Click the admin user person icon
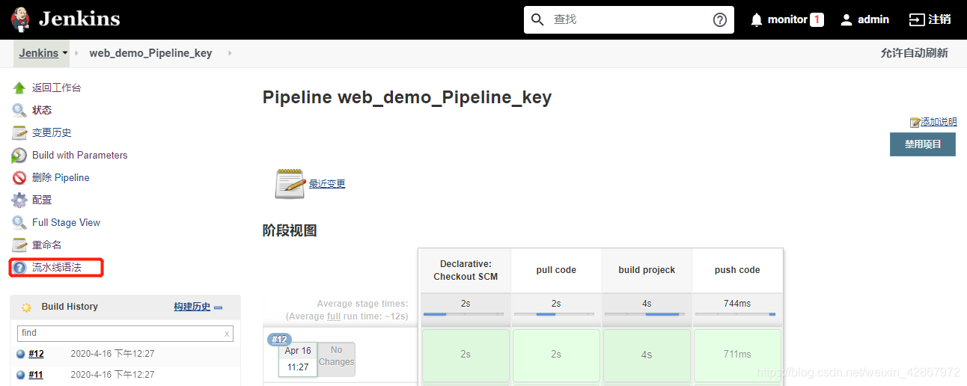Image resolution: width=967 pixels, height=386 pixels. [846, 19]
